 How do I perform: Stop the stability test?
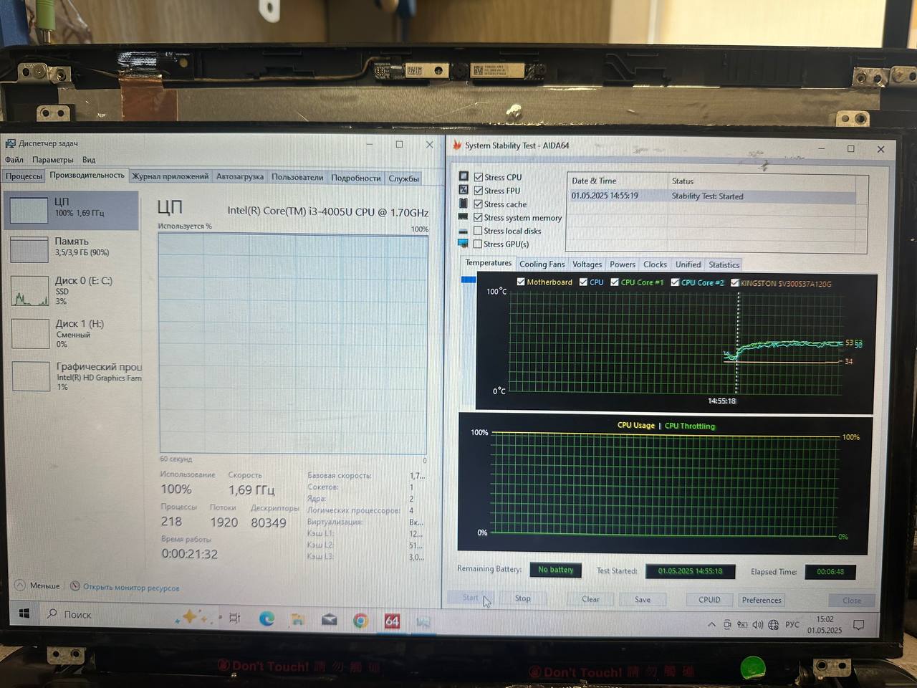[x=523, y=598]
